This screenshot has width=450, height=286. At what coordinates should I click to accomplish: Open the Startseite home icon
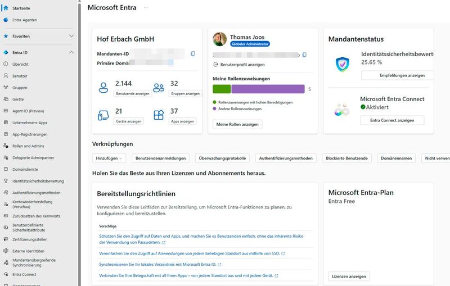tap(6, 8)
